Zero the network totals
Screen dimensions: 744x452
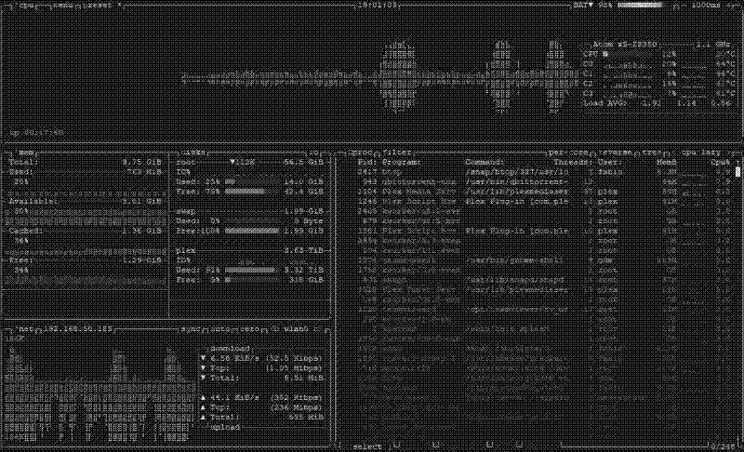[251, 328]
